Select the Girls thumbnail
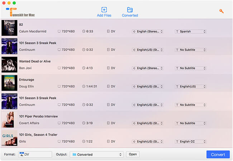233x161 pixels. point(9,138)
